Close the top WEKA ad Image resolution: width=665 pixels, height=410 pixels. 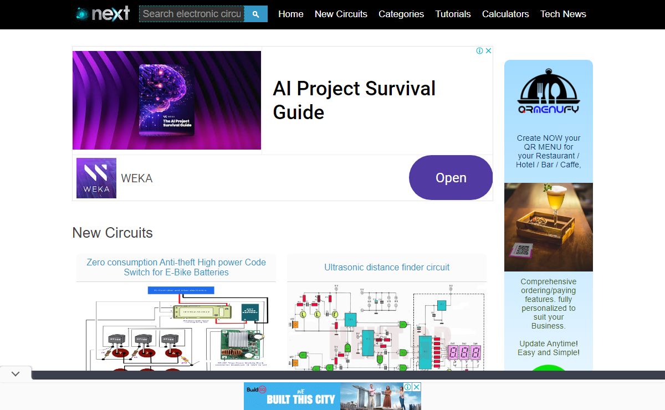point(488,50)
